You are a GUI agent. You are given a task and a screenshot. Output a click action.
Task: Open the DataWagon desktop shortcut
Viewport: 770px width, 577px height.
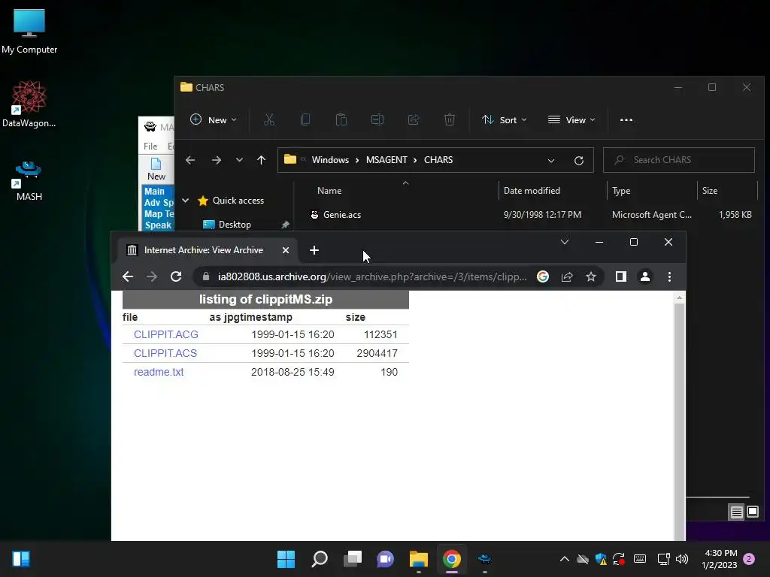pos(29,104)
